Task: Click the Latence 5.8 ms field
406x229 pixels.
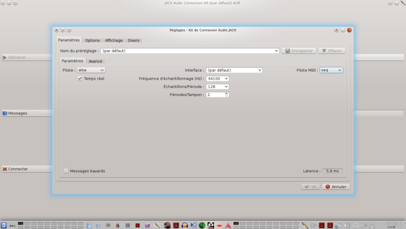Action: coord(332,171)
